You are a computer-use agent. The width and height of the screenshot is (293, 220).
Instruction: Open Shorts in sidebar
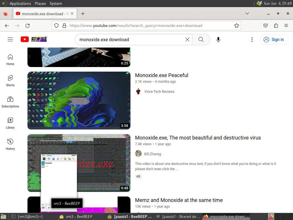click(x=10, y=81)
